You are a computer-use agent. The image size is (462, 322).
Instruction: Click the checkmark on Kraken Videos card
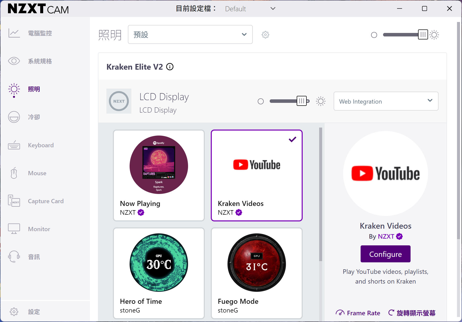292,140
